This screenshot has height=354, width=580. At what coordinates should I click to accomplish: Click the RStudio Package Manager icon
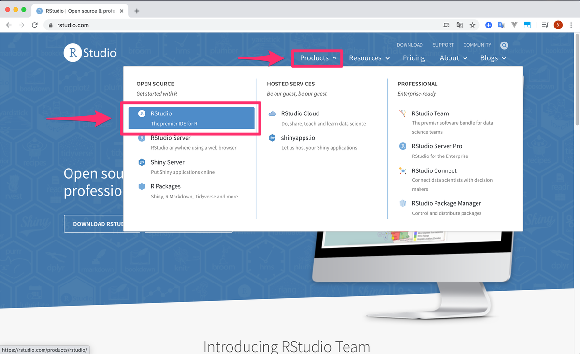pos(403,203)
